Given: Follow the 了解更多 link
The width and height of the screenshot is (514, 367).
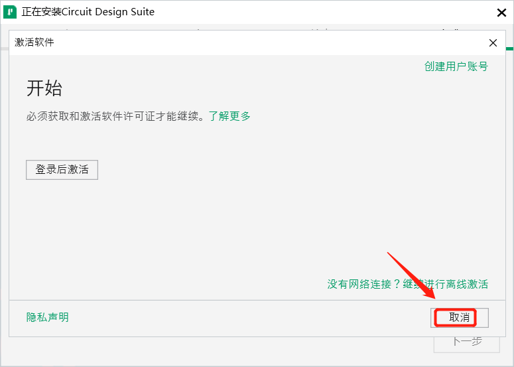Looking at the screenshot, I should tap(229, 116).
